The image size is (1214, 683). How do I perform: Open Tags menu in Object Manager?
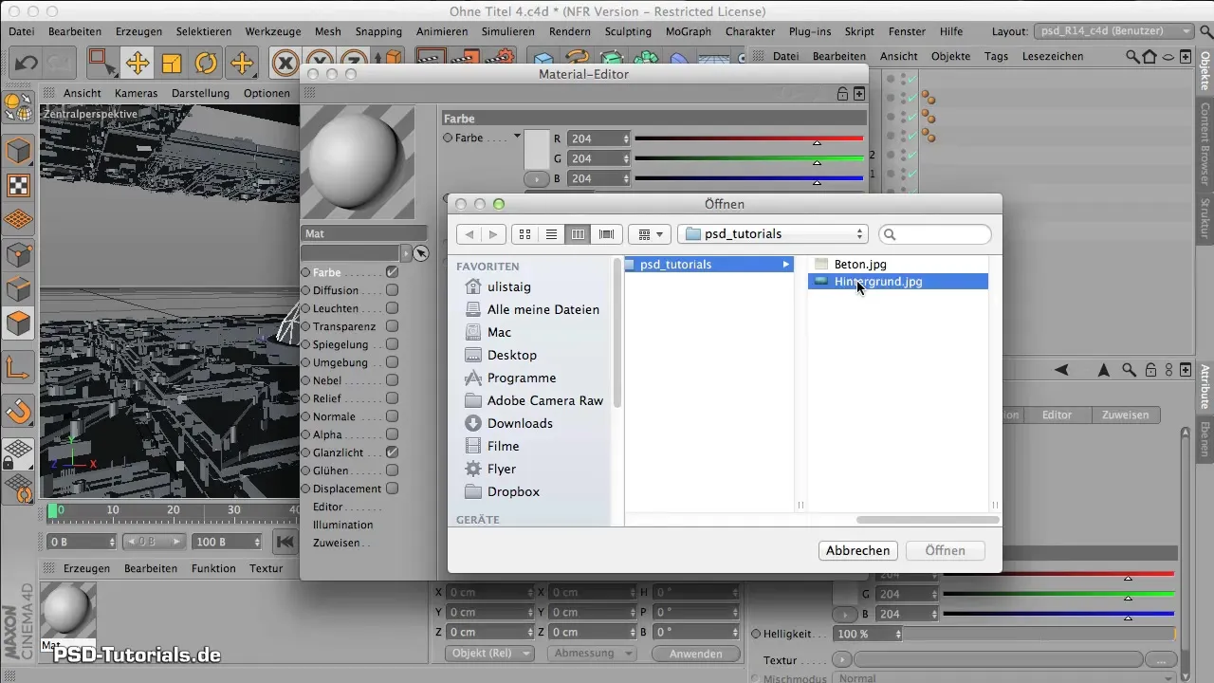pos(996,56)
